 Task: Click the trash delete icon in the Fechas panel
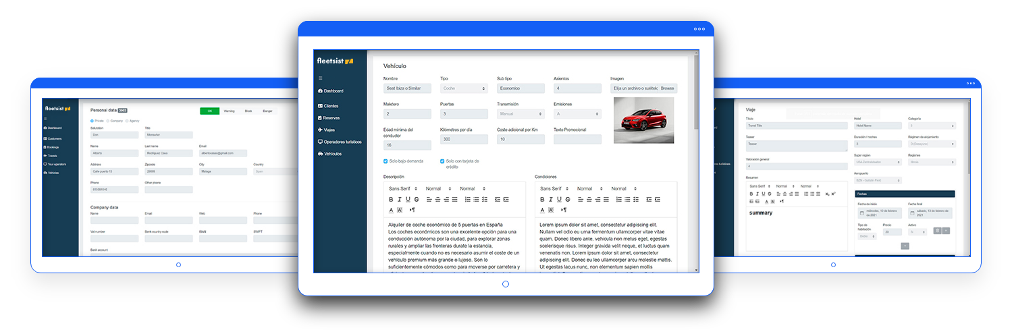[937, 231]
